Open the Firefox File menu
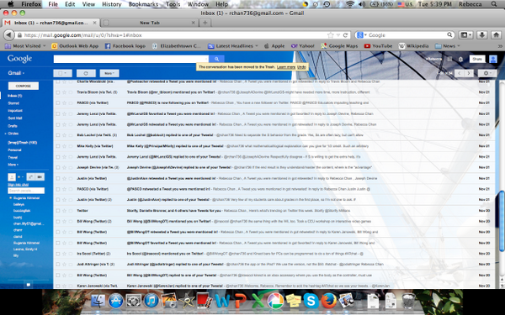 [x=53, y=4]
